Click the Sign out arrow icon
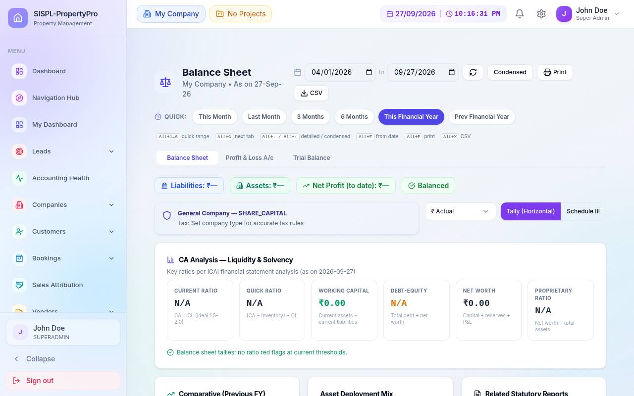The image size is (634, 396). click(16, 381)
